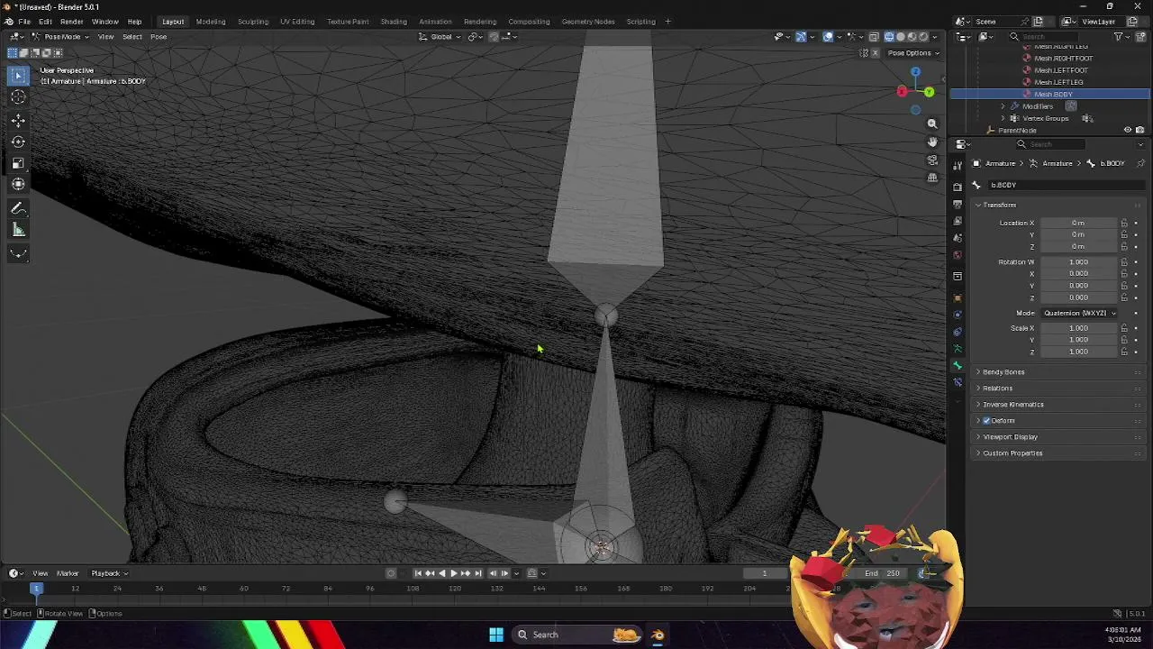Image resolution: width=1153 pixels, height=649 pixels.
Task: Switch viewport shading to rendered
Action: [x=922, y=37]
